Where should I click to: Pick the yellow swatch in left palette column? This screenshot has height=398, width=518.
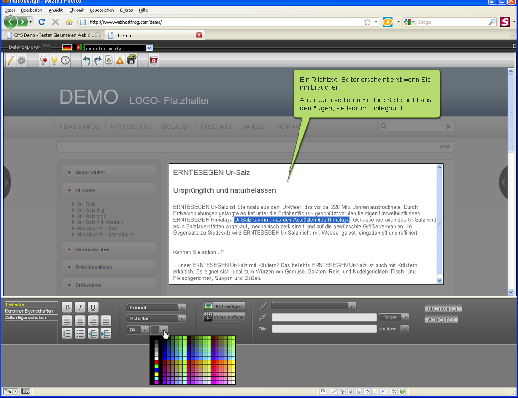click(x=157, y=375)
